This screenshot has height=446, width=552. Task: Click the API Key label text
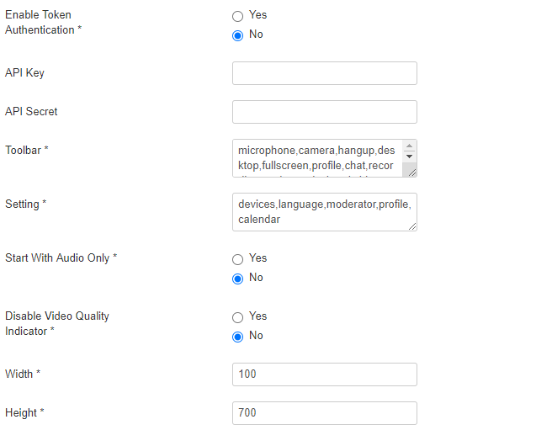[x=25, y=73]
